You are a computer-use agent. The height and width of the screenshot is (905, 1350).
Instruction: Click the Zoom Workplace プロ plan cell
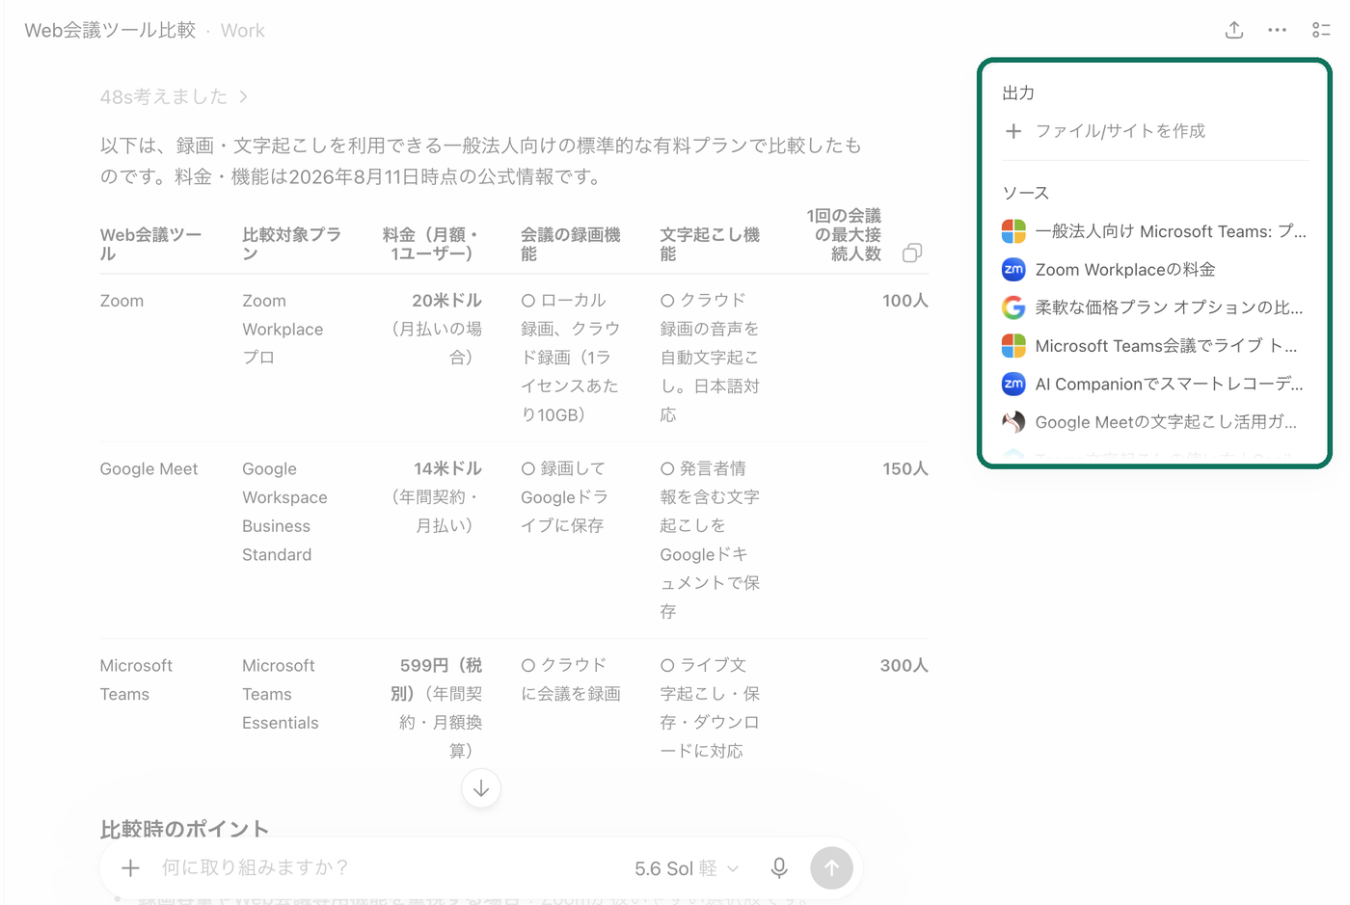click(x=283, y=329)
